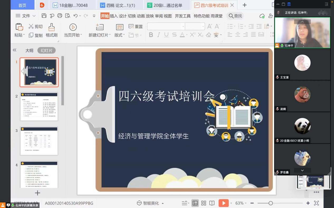Zoom out with the minus button

point(252,203)
